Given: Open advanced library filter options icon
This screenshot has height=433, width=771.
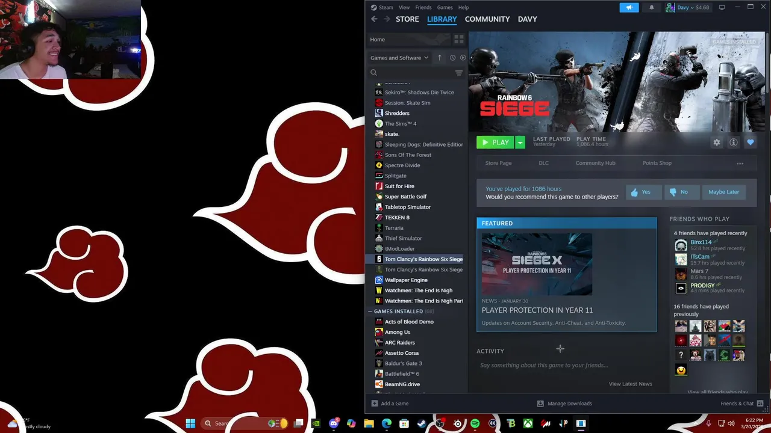Looking at the screenshot, I should [459, 73].
